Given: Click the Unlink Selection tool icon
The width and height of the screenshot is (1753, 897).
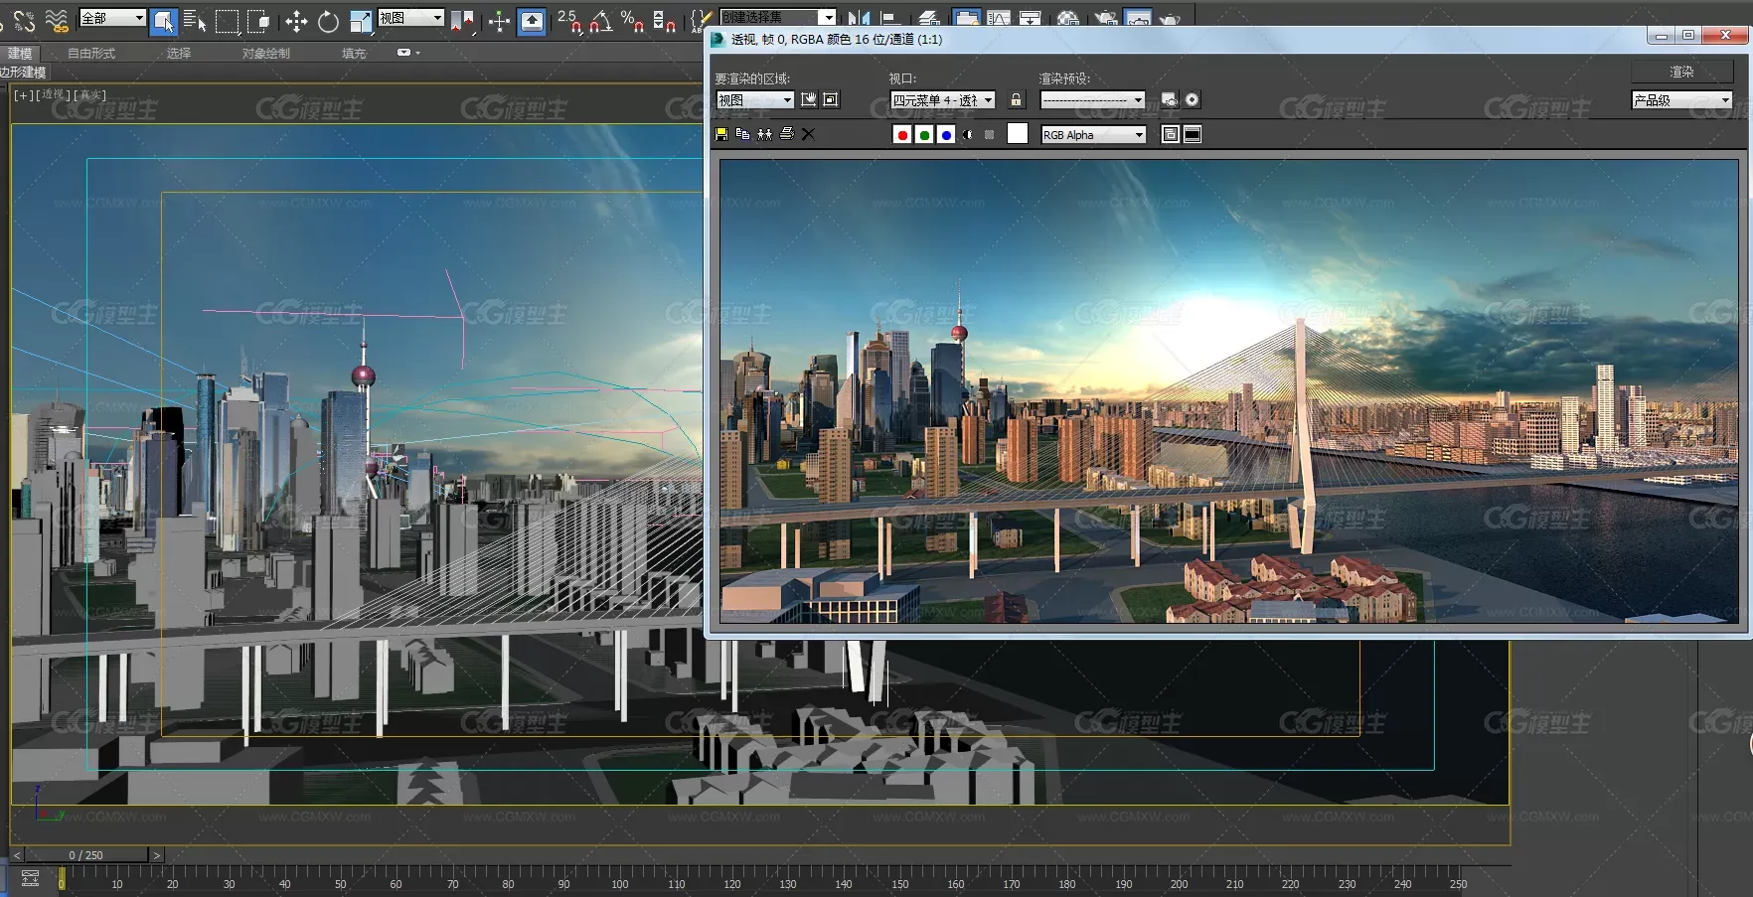Looking at the screenshot, I should click(25, 21).
